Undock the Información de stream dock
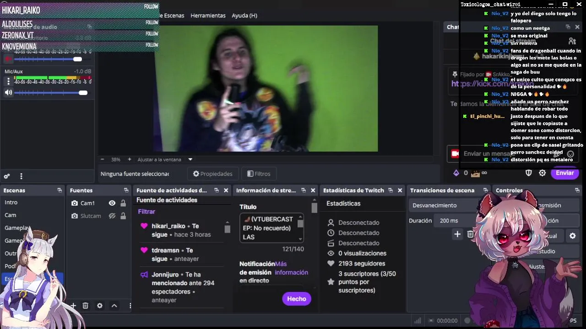The width and height of the screenshot is (586, 329). tap(303, 191)
